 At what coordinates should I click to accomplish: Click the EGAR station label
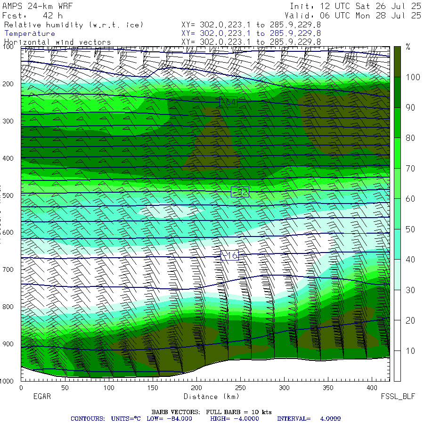pyautogui.click(x=42, y=396)
